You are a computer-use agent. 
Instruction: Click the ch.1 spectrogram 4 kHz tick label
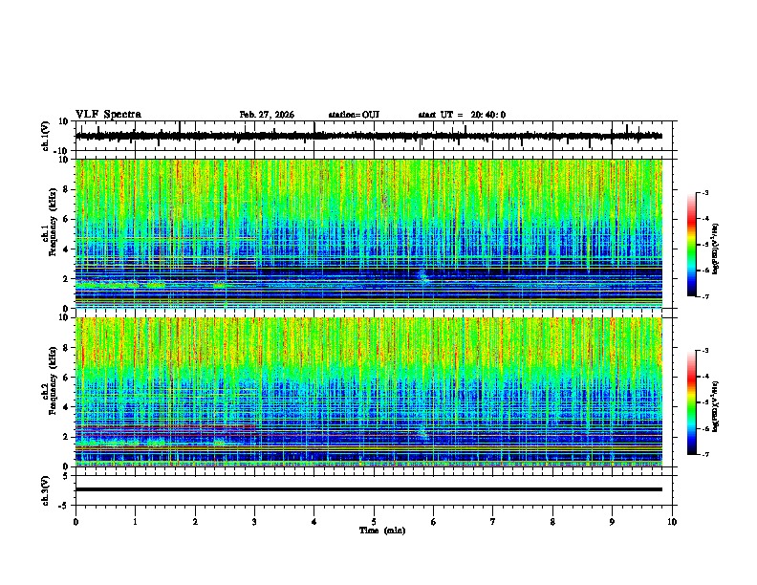pos(67,249)
